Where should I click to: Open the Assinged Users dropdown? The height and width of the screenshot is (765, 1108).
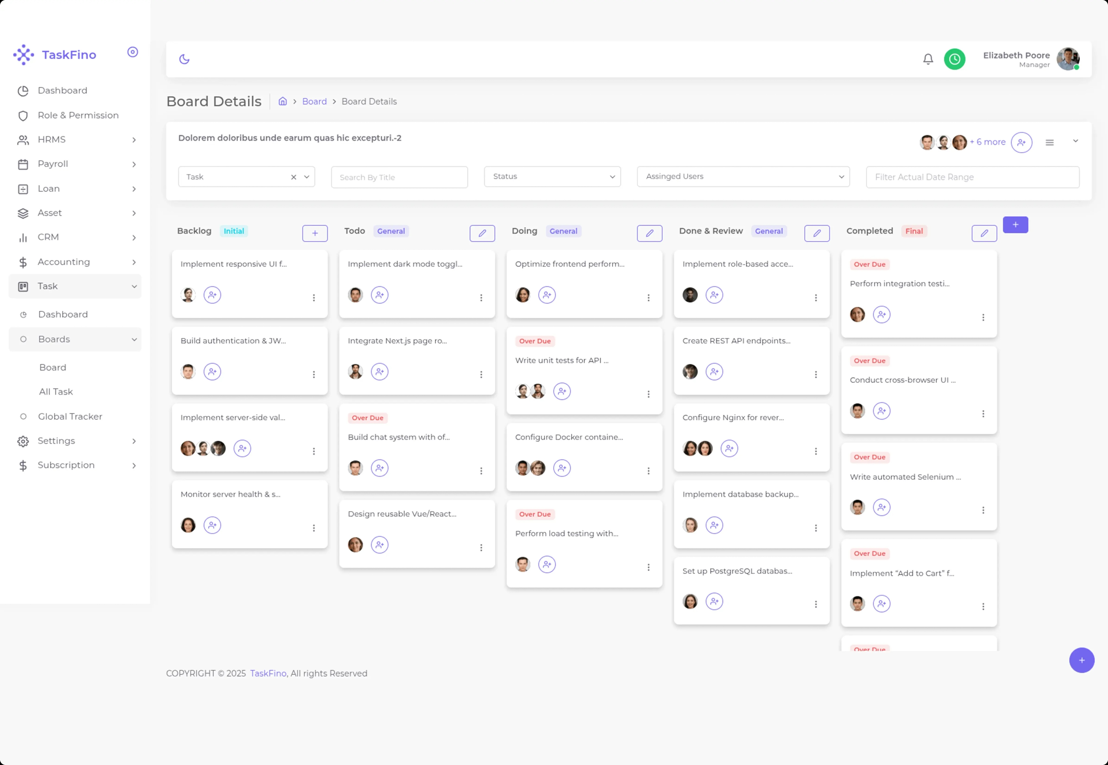(x=743, y=176)
